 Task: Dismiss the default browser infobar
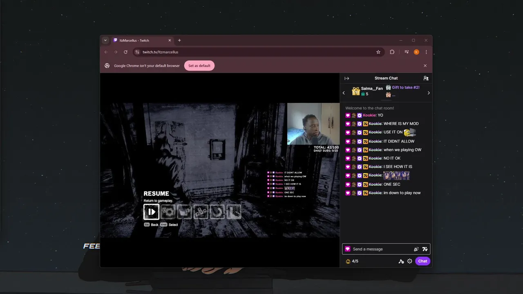coord(425,66)
